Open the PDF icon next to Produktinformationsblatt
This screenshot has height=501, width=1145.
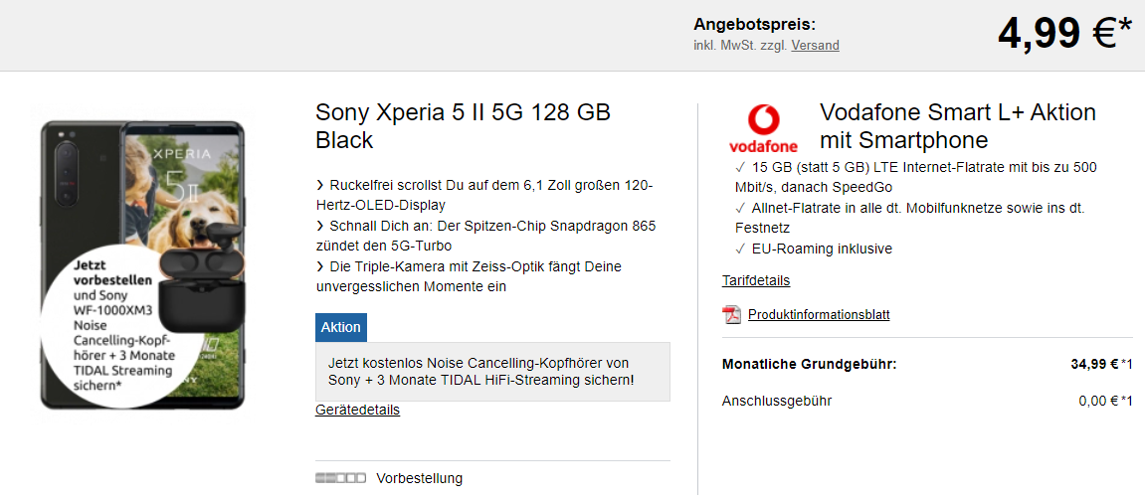(x=731, y=315)
